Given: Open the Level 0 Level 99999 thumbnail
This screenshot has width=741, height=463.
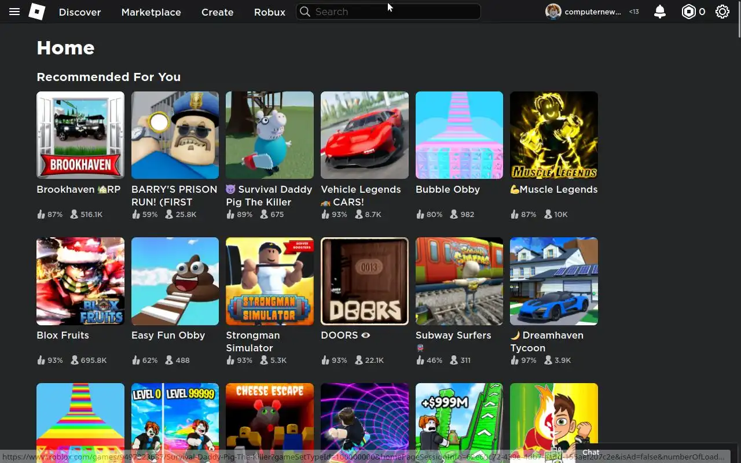Looking at the screenshot, I should click(175, 423).
